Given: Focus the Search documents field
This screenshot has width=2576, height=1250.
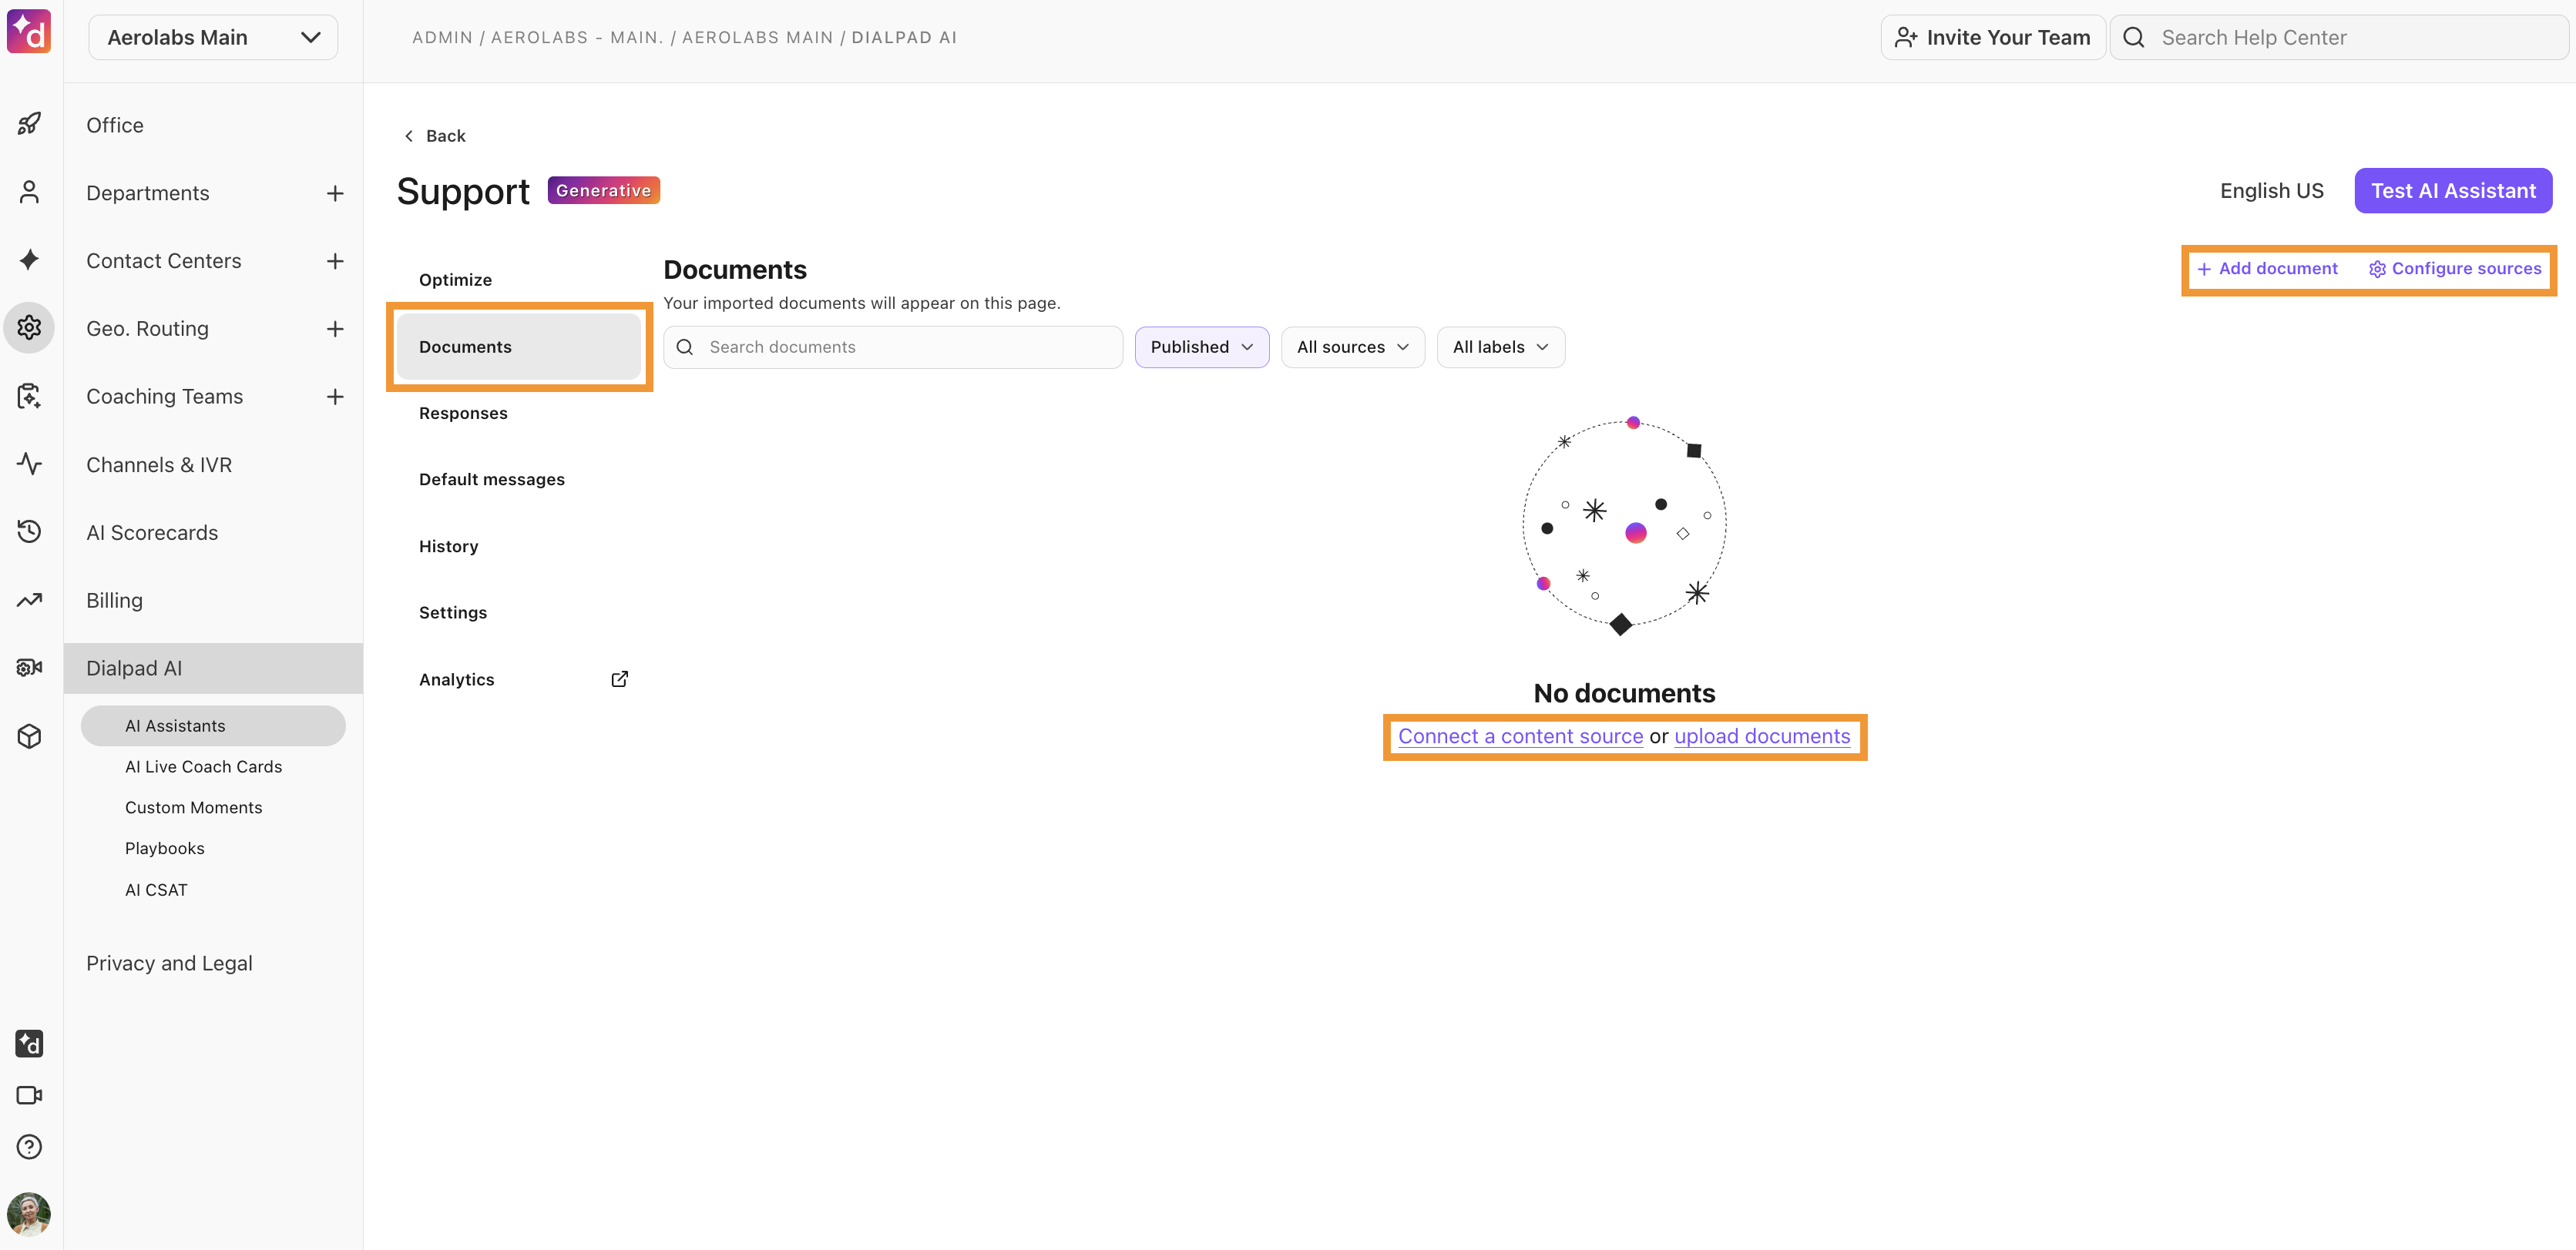Looking at the screenshot, I should [x=893, y=347].
